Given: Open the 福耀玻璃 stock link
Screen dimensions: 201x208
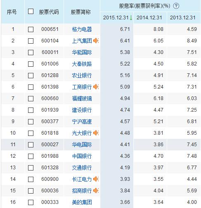Looking at the screenshot, I should [x=82, y=98].
